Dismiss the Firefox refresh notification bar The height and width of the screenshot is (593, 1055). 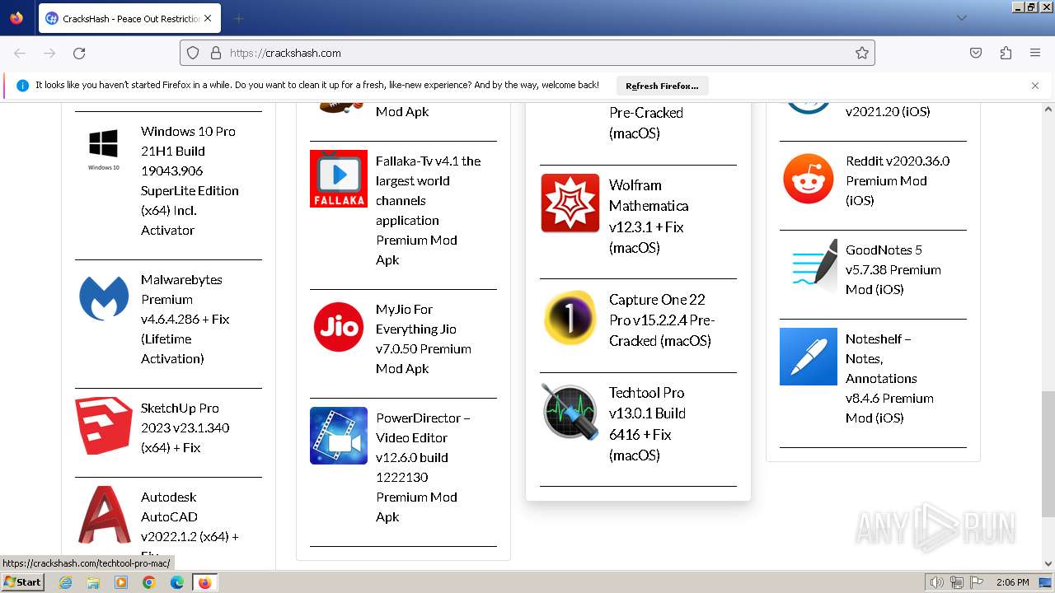pyautogui.click(x=1035, y=85)
